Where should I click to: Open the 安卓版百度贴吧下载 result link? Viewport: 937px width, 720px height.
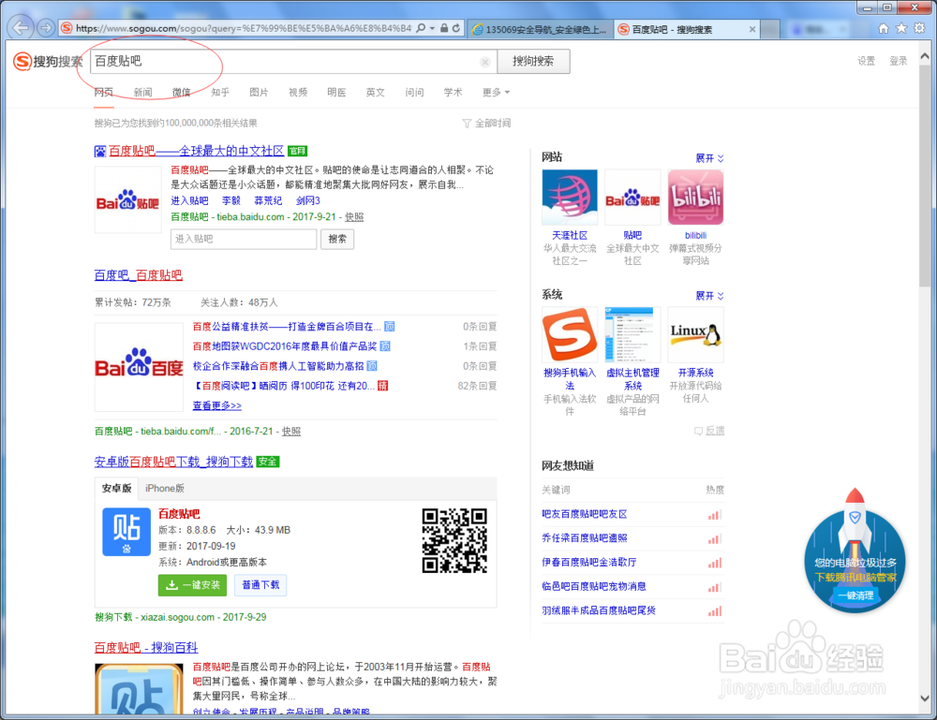174,462
